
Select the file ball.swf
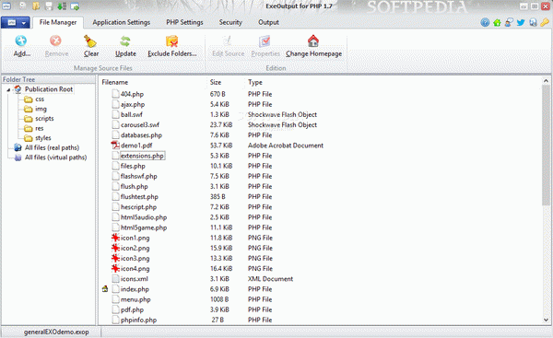(132, 114)
